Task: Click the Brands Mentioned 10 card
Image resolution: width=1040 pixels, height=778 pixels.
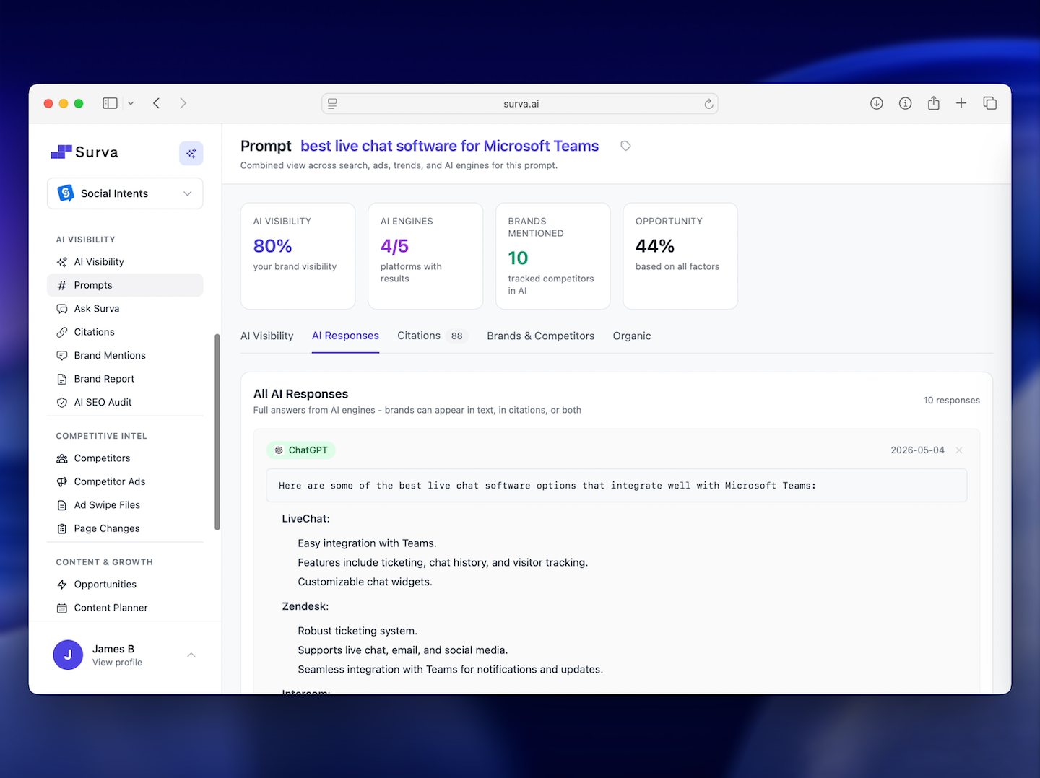Action: click(x=553, y=256)
